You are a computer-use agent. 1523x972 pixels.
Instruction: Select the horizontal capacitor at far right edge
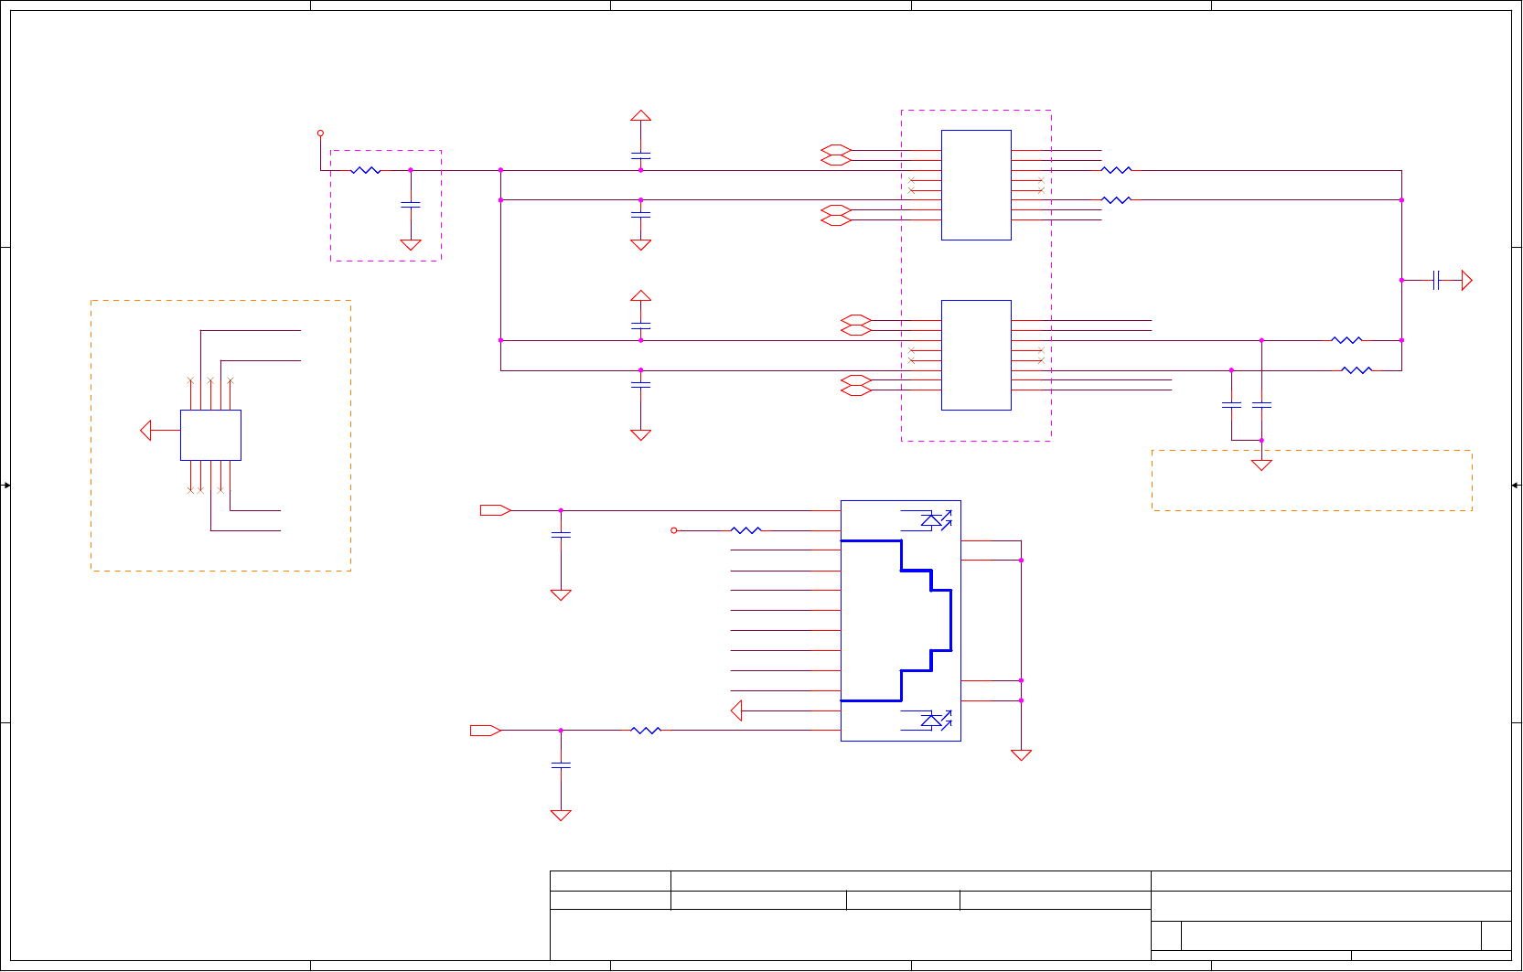[1436, 280]
